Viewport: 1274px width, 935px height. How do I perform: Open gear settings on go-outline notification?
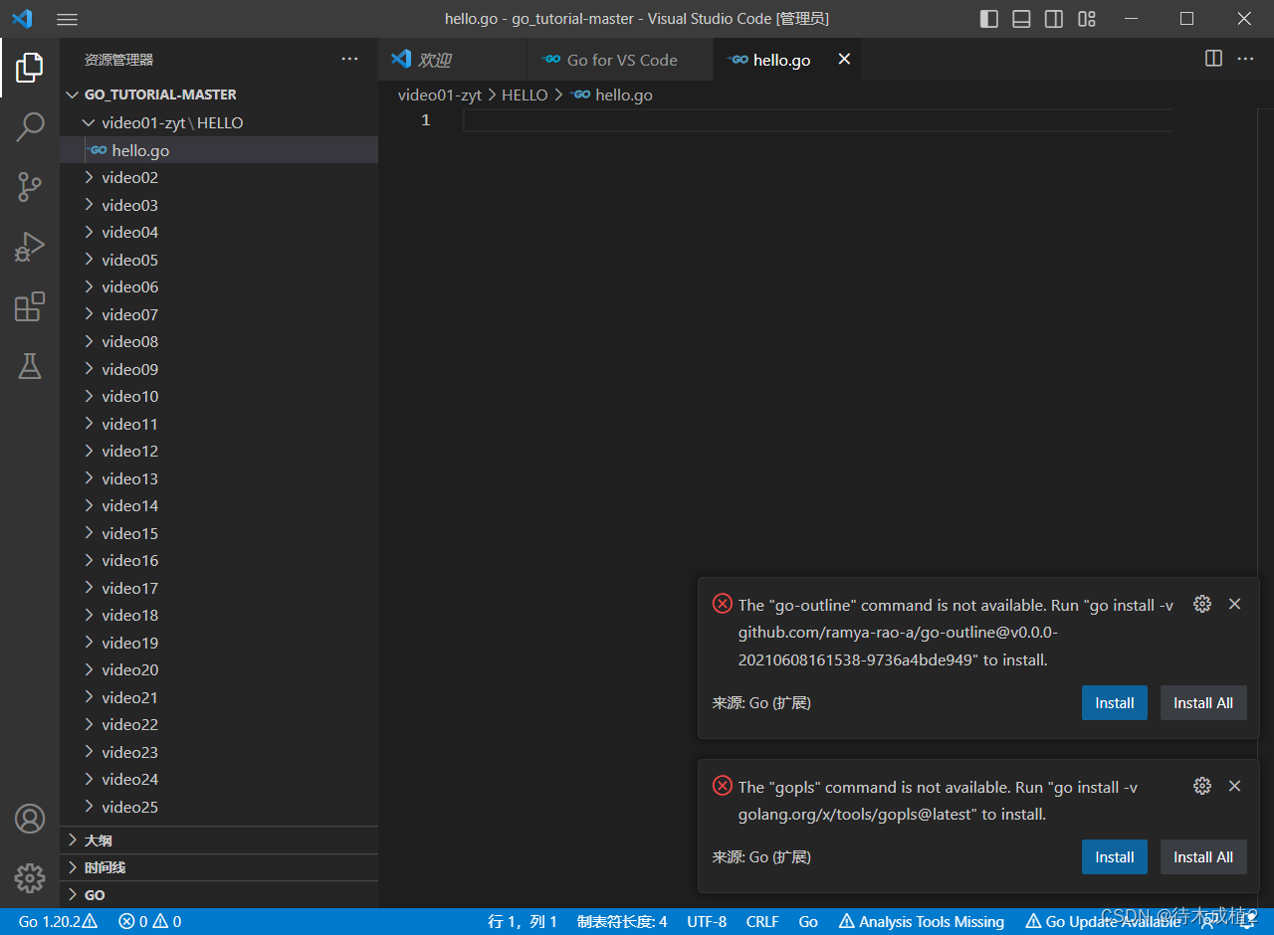coord(1202,604)
